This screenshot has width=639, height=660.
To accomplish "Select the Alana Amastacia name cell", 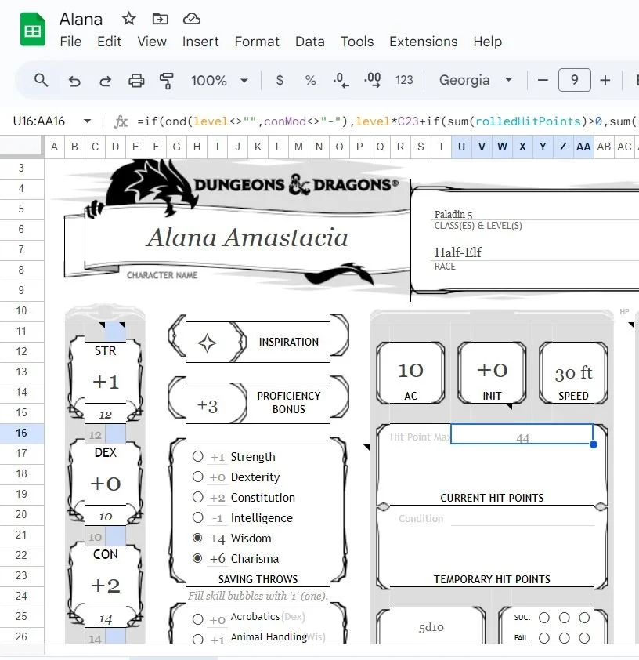I will (x=248, y=238).
